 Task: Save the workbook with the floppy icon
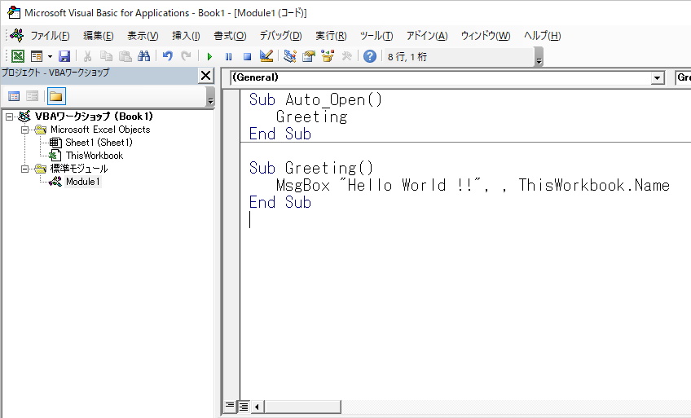click(x=64, y=56)
